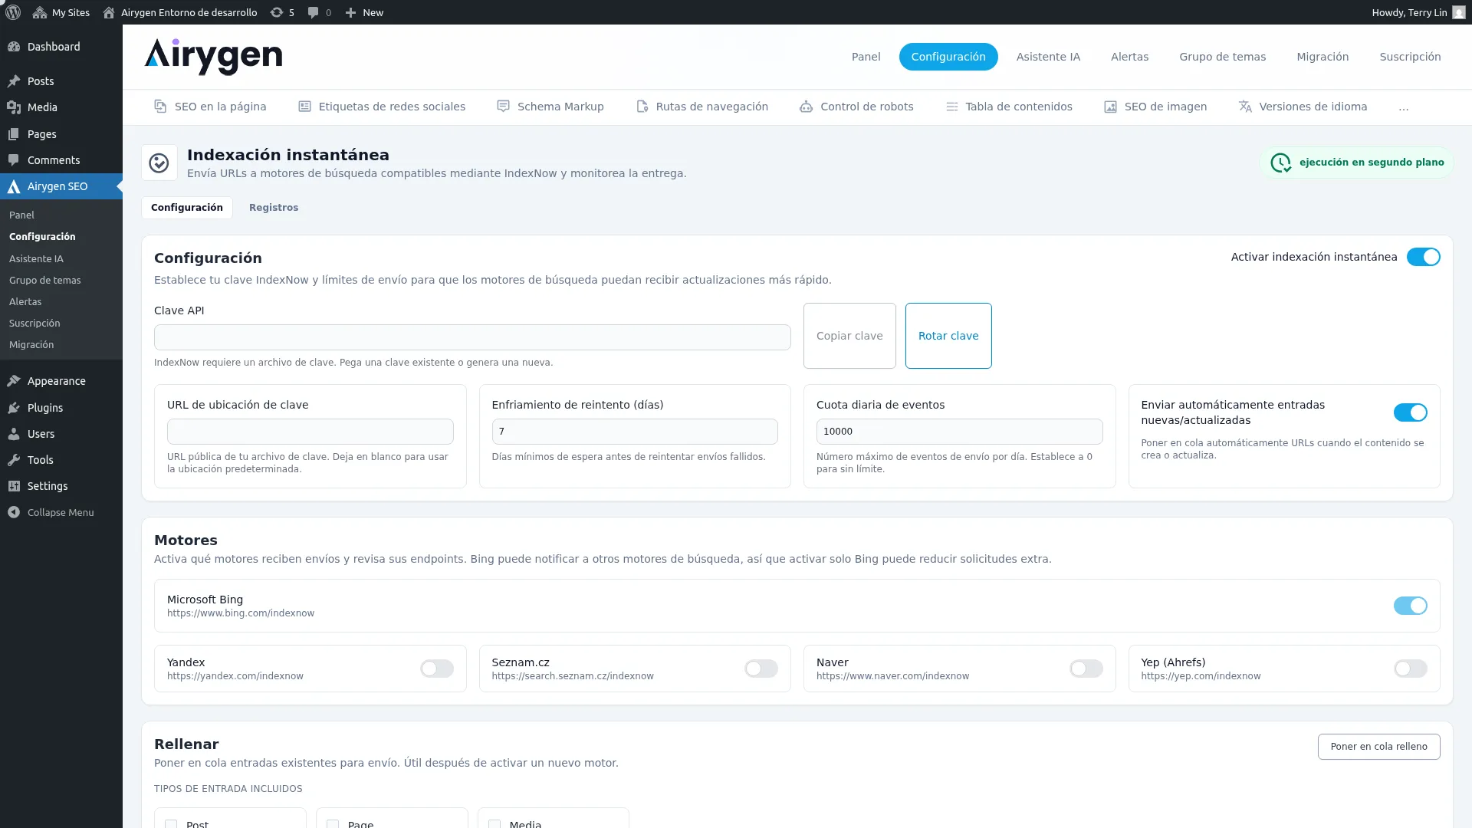Screen dimensions: 1472x828
Task: Open the Migración top tab
Action: coord(1322,57)
